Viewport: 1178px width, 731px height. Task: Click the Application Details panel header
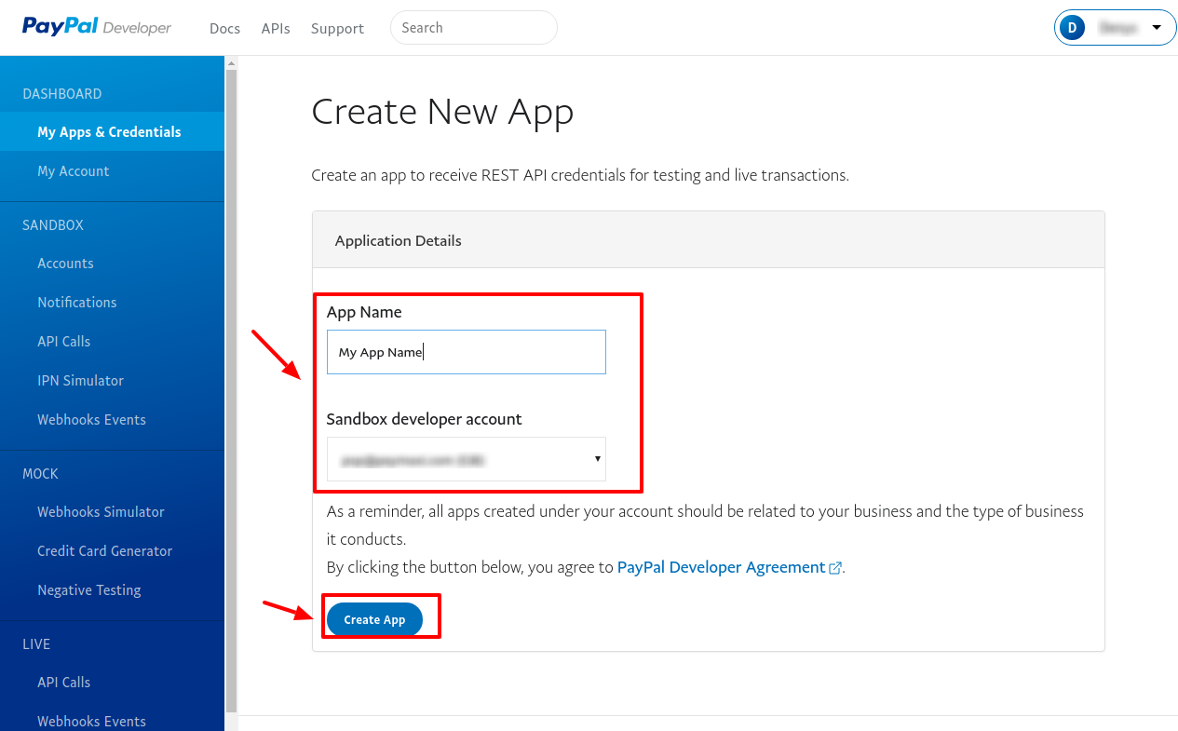click(709, 240)
